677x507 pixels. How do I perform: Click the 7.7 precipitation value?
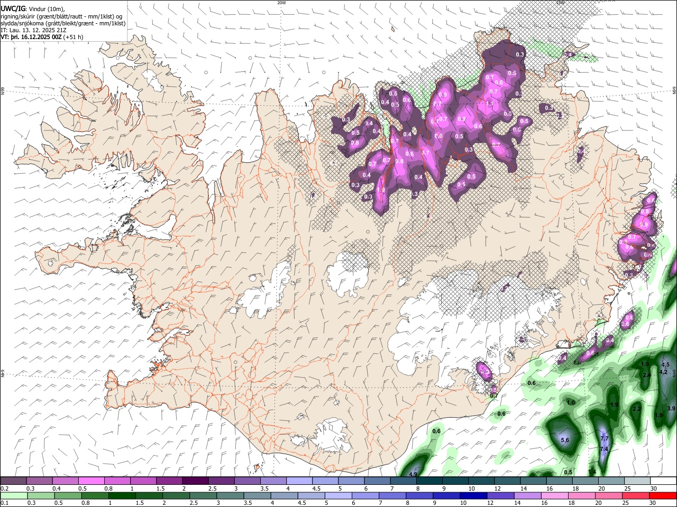[605, 439]
